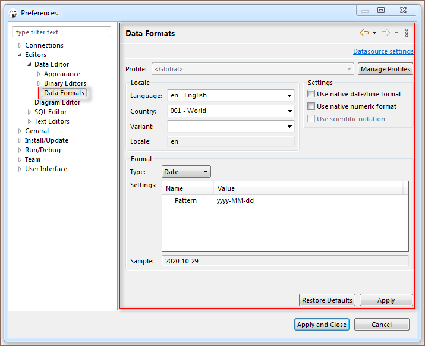Image resolution: width=425 pixels, height=346 pixels.
Task: Enable Use native date/time format
Action: pyautogui.click(x=311, y=94)
